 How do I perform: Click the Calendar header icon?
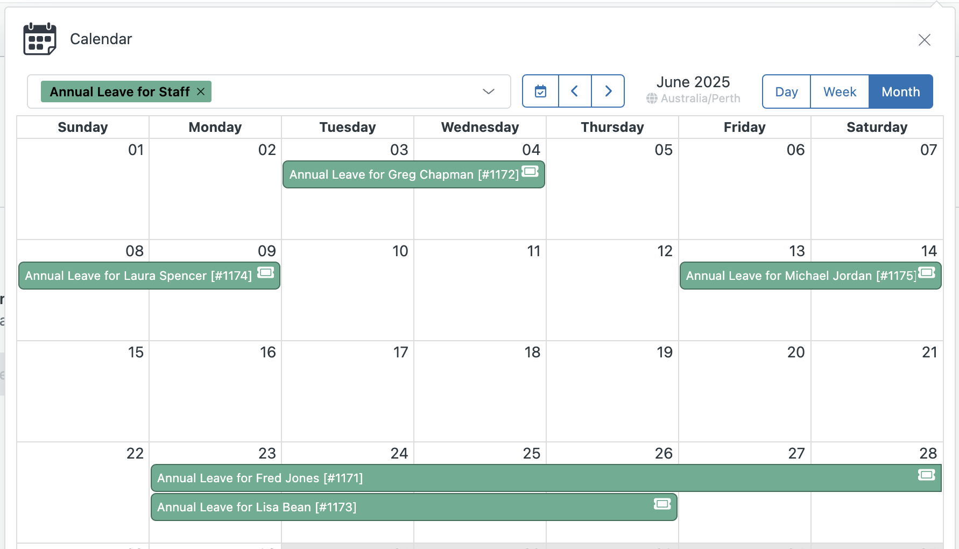click(x=40, y=39)
